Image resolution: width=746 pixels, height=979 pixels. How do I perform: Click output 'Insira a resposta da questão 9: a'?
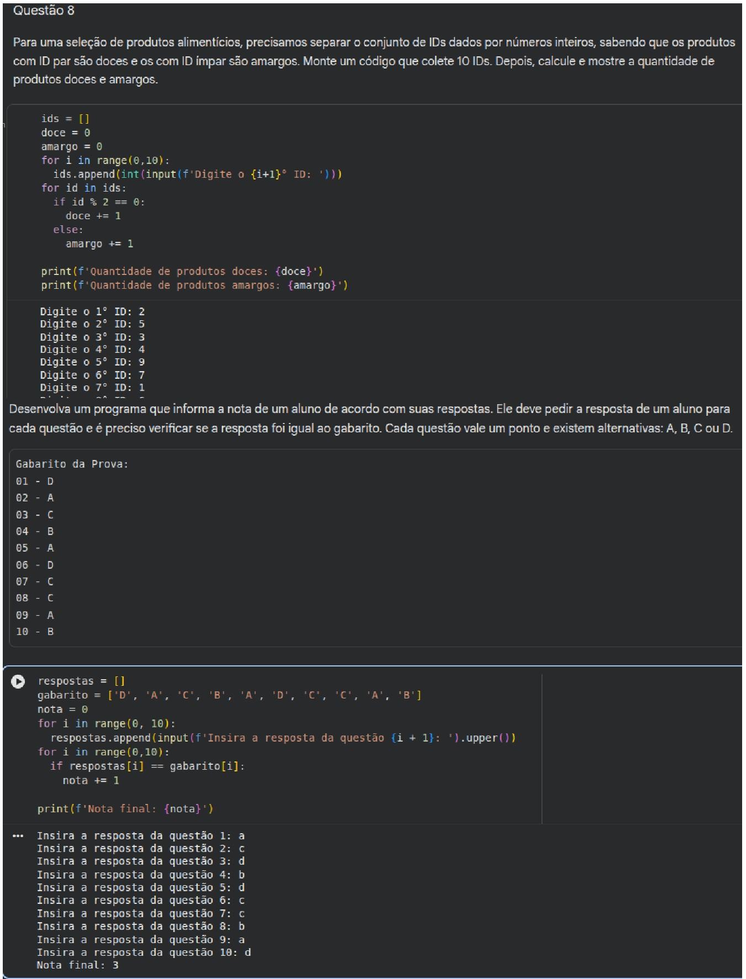coord(141,940)
